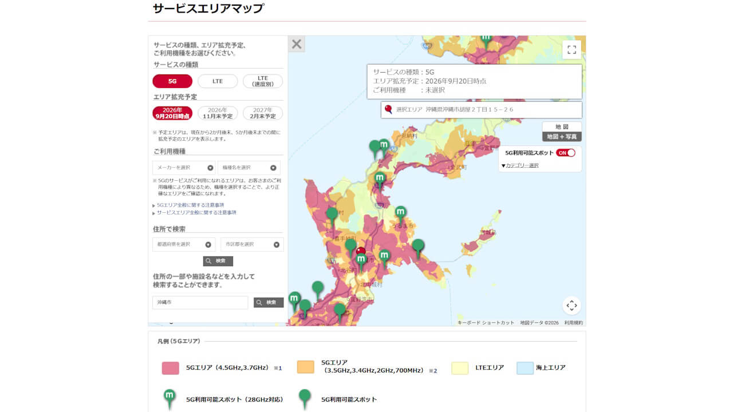Choose the 2027年2月末予定 coverage option

(x=263, y=113)
